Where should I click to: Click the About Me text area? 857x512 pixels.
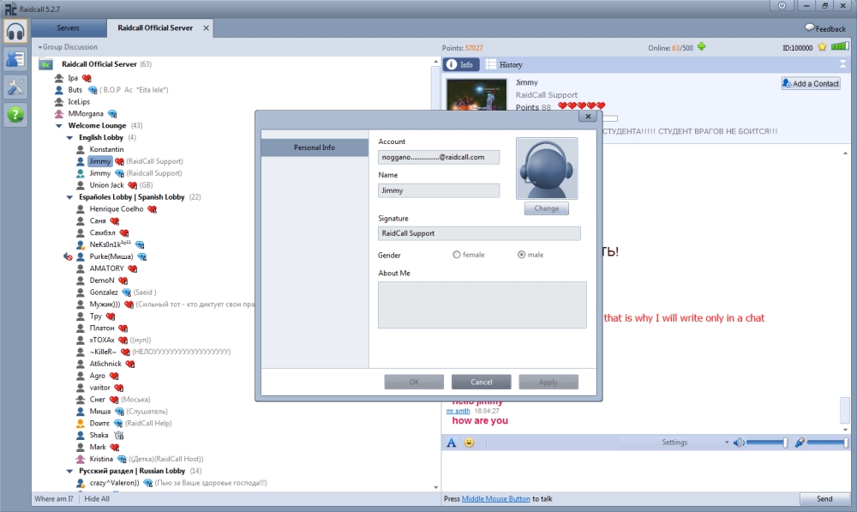(x=482, y=304)
